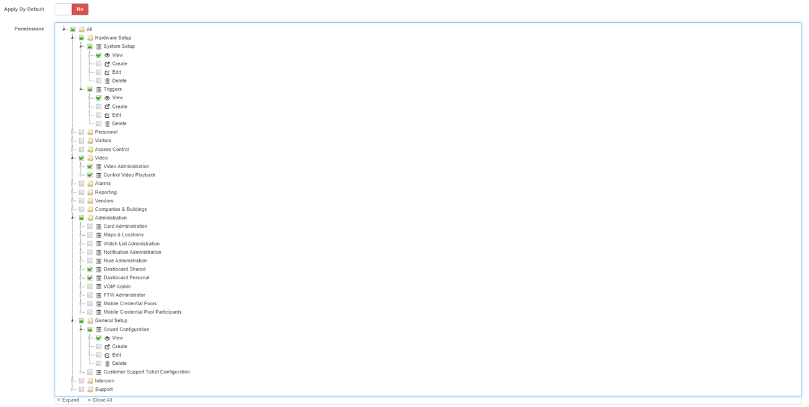This screenshot has height=407, width=809.
Task: Uncheck the Control Video Playback checkbox
Action: pyautogui.click(x=90, y=175)
